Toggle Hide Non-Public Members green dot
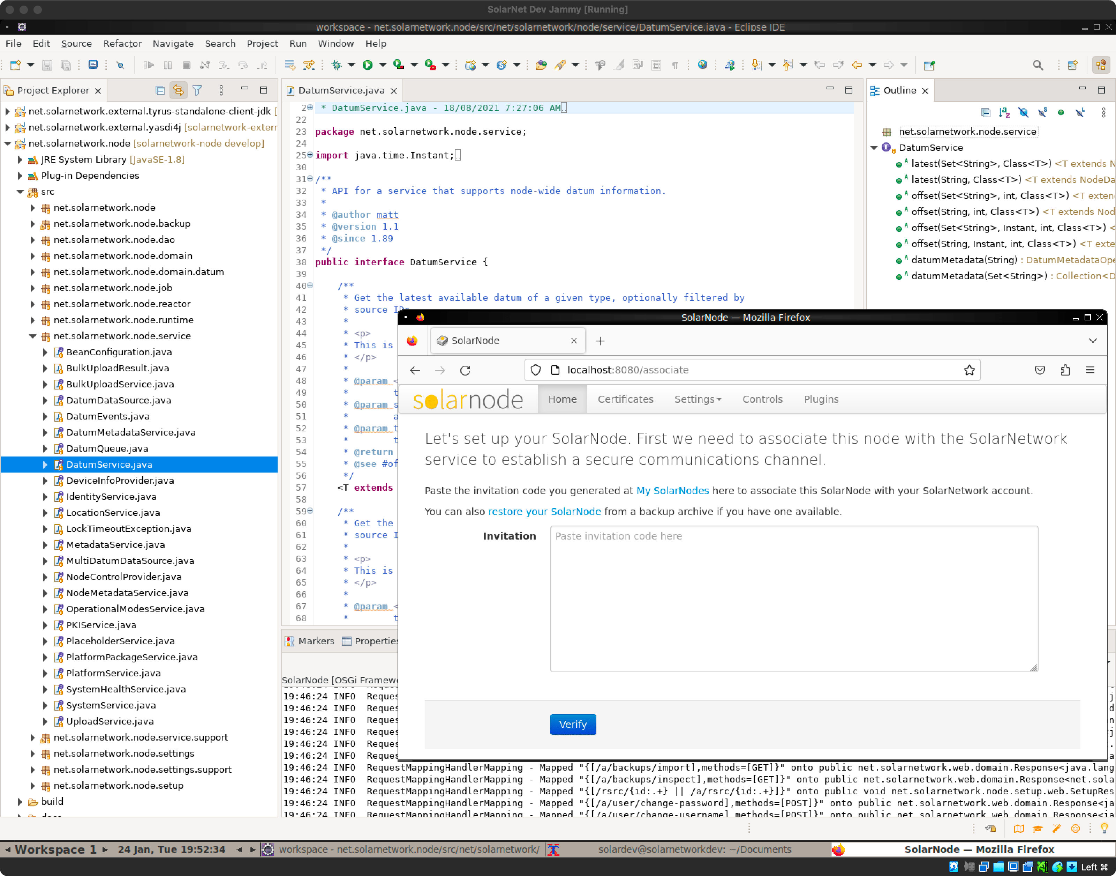This screenshot has height=876, width=1116. point(1061,112)
